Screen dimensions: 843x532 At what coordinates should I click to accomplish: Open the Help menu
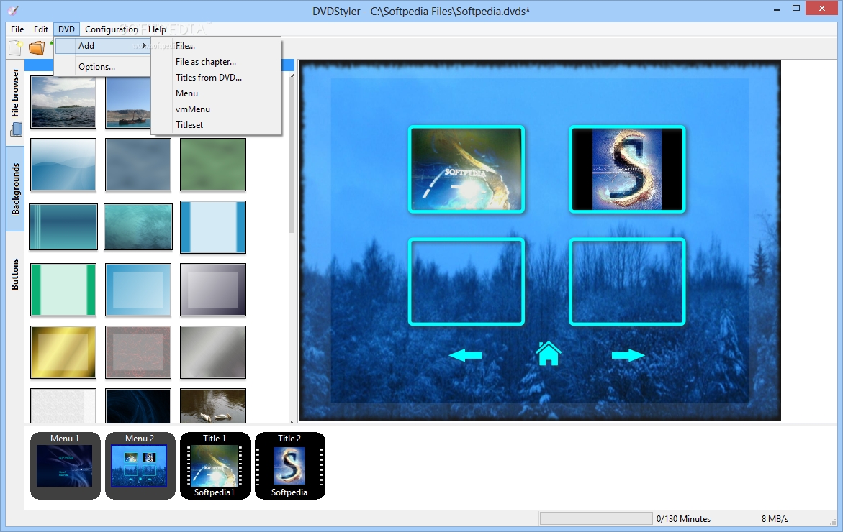157,29
